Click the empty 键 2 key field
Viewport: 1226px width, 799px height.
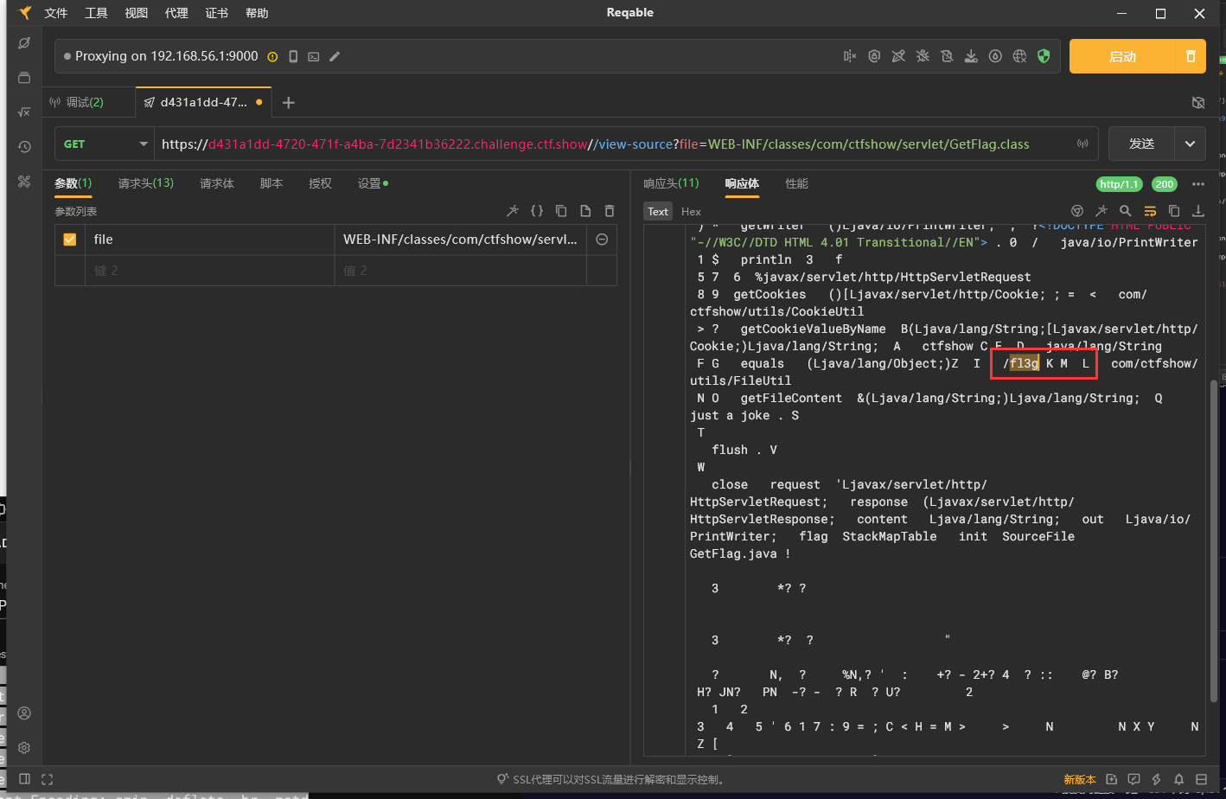[209, 271]
